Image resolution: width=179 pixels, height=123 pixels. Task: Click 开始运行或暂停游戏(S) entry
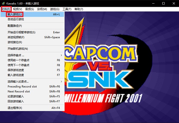click(x=32, y=32)
